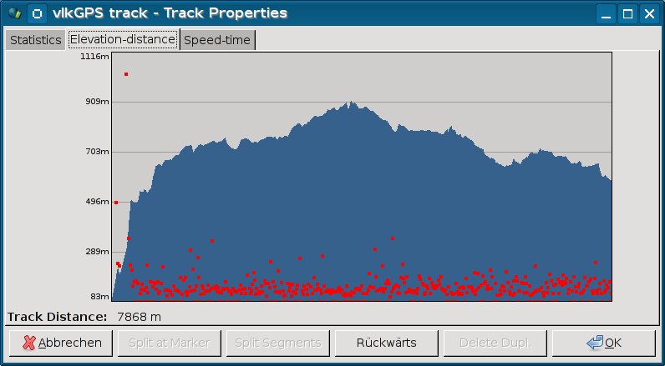
Task: Click the sticky pin button in title bar
Action: 36,13
